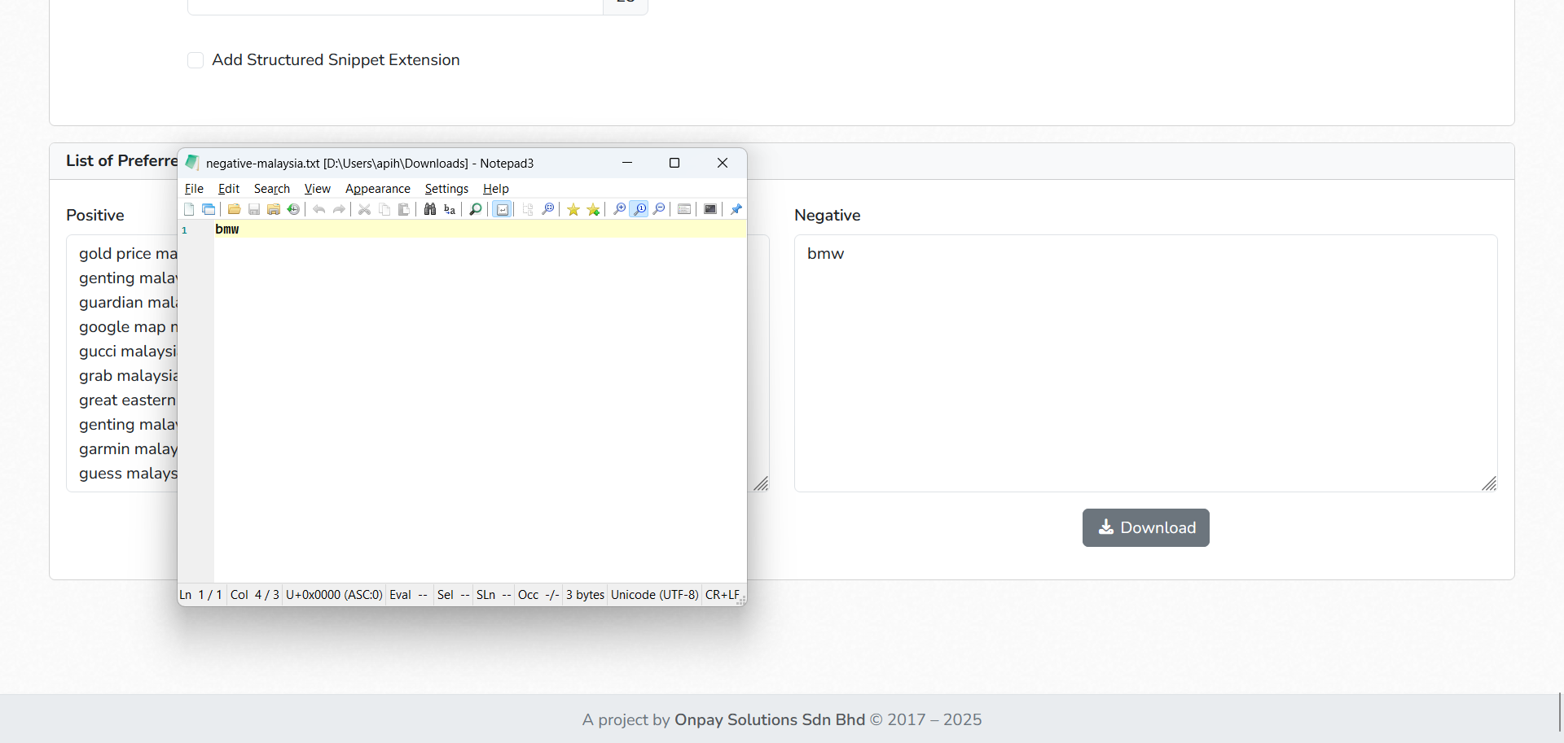
Task: Toggle word wrap in the toolbar
Action: [x=503, y=210]
